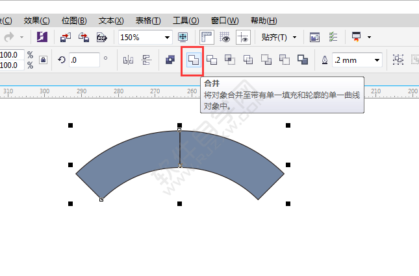Click the Weld (合并) shaping icon
This screenshot has height=276, width=419.
point(192,60)
